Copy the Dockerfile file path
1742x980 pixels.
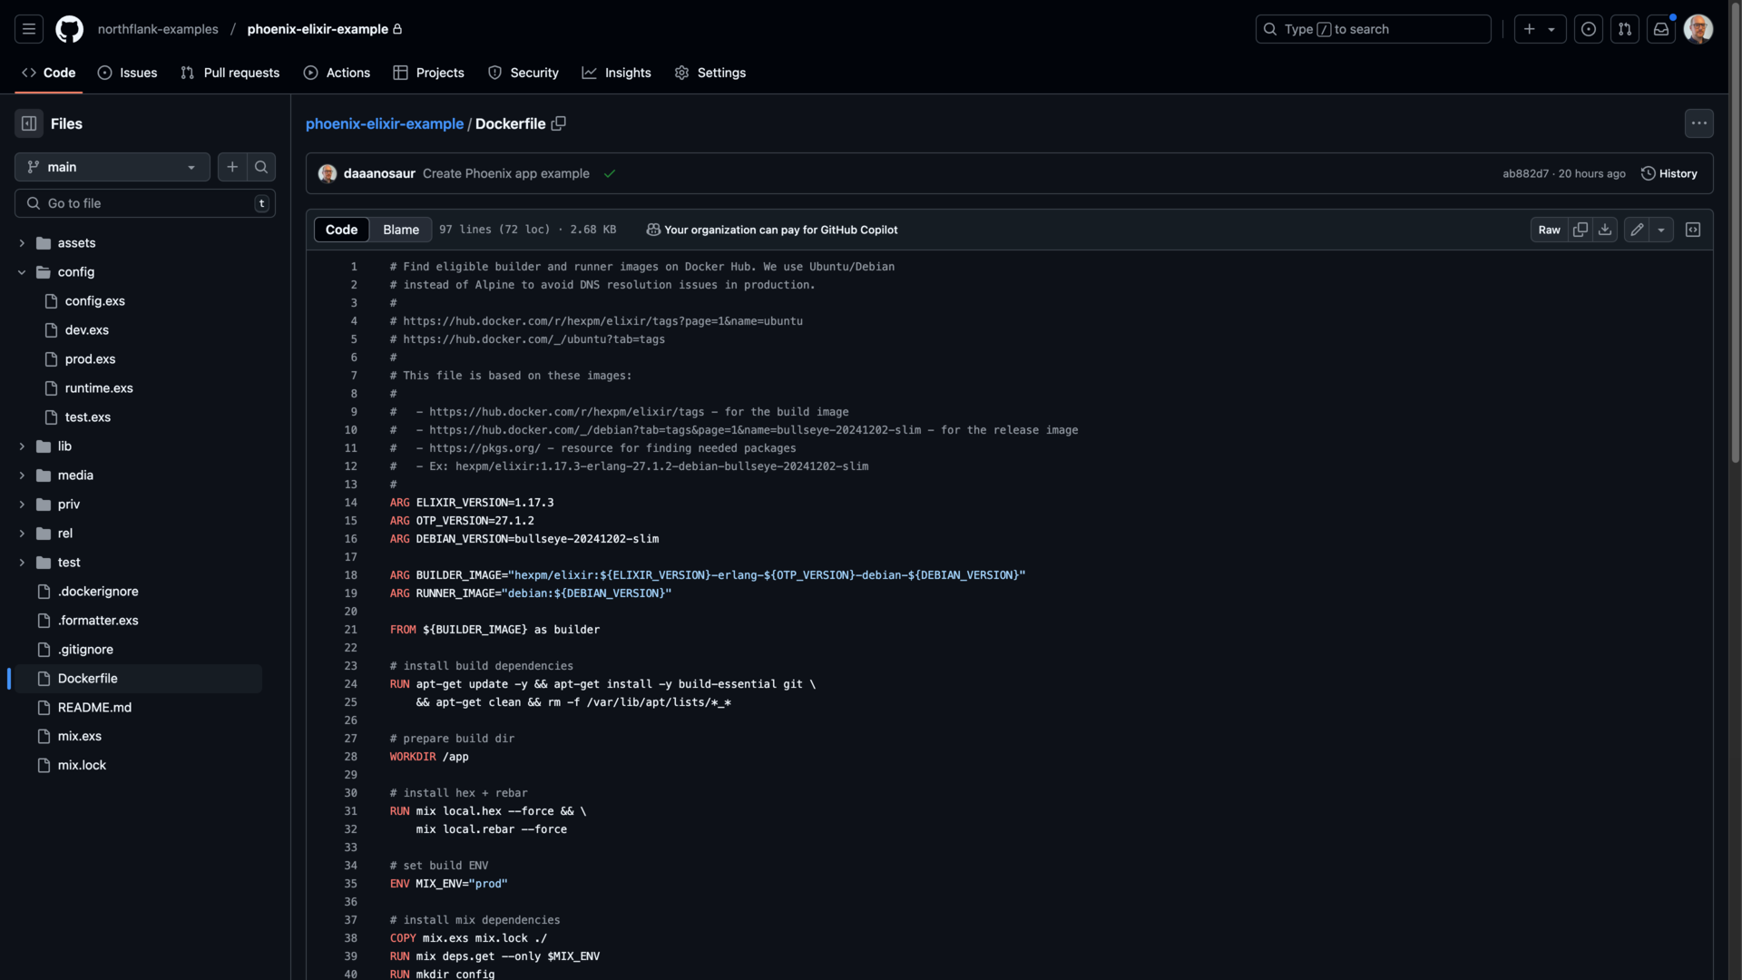(559, 123)
